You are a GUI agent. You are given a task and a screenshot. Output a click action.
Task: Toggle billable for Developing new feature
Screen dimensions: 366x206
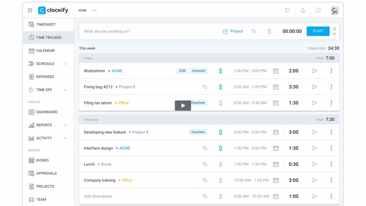(220, 132)
